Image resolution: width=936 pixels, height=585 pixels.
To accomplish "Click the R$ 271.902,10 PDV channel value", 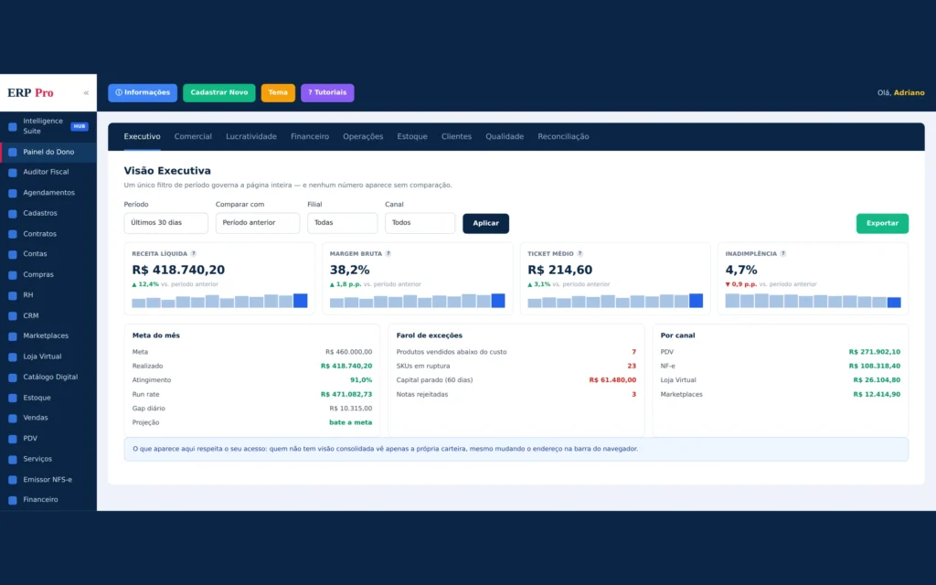I will 875,352.
